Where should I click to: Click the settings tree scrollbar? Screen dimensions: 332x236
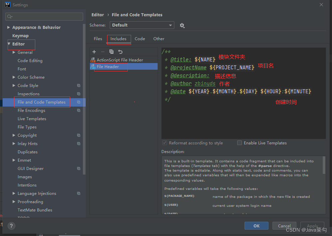point(84,99)
